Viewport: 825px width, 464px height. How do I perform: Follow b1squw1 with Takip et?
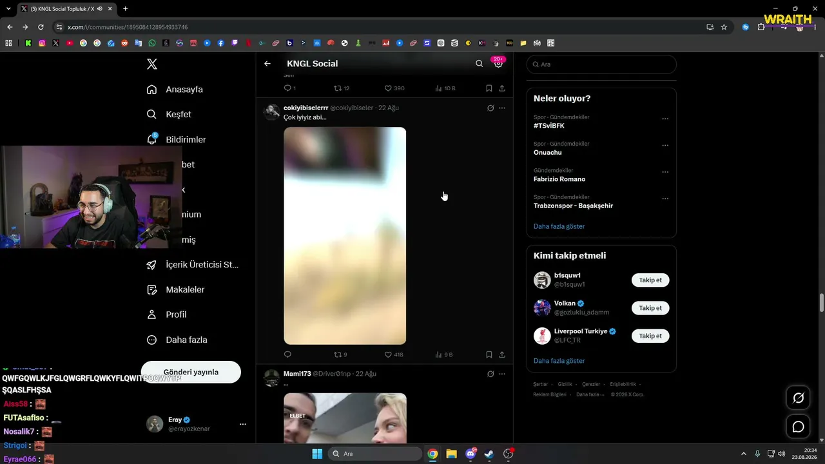coord(650,280)
